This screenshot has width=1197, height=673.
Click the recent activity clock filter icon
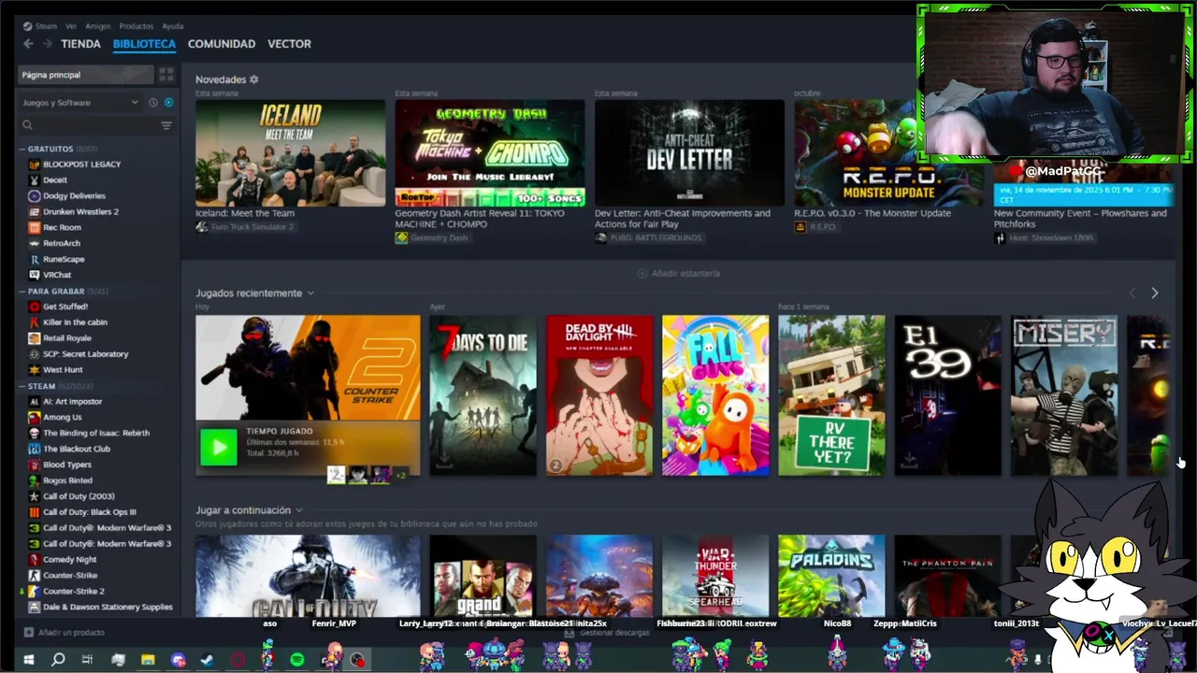coord(153,102)
